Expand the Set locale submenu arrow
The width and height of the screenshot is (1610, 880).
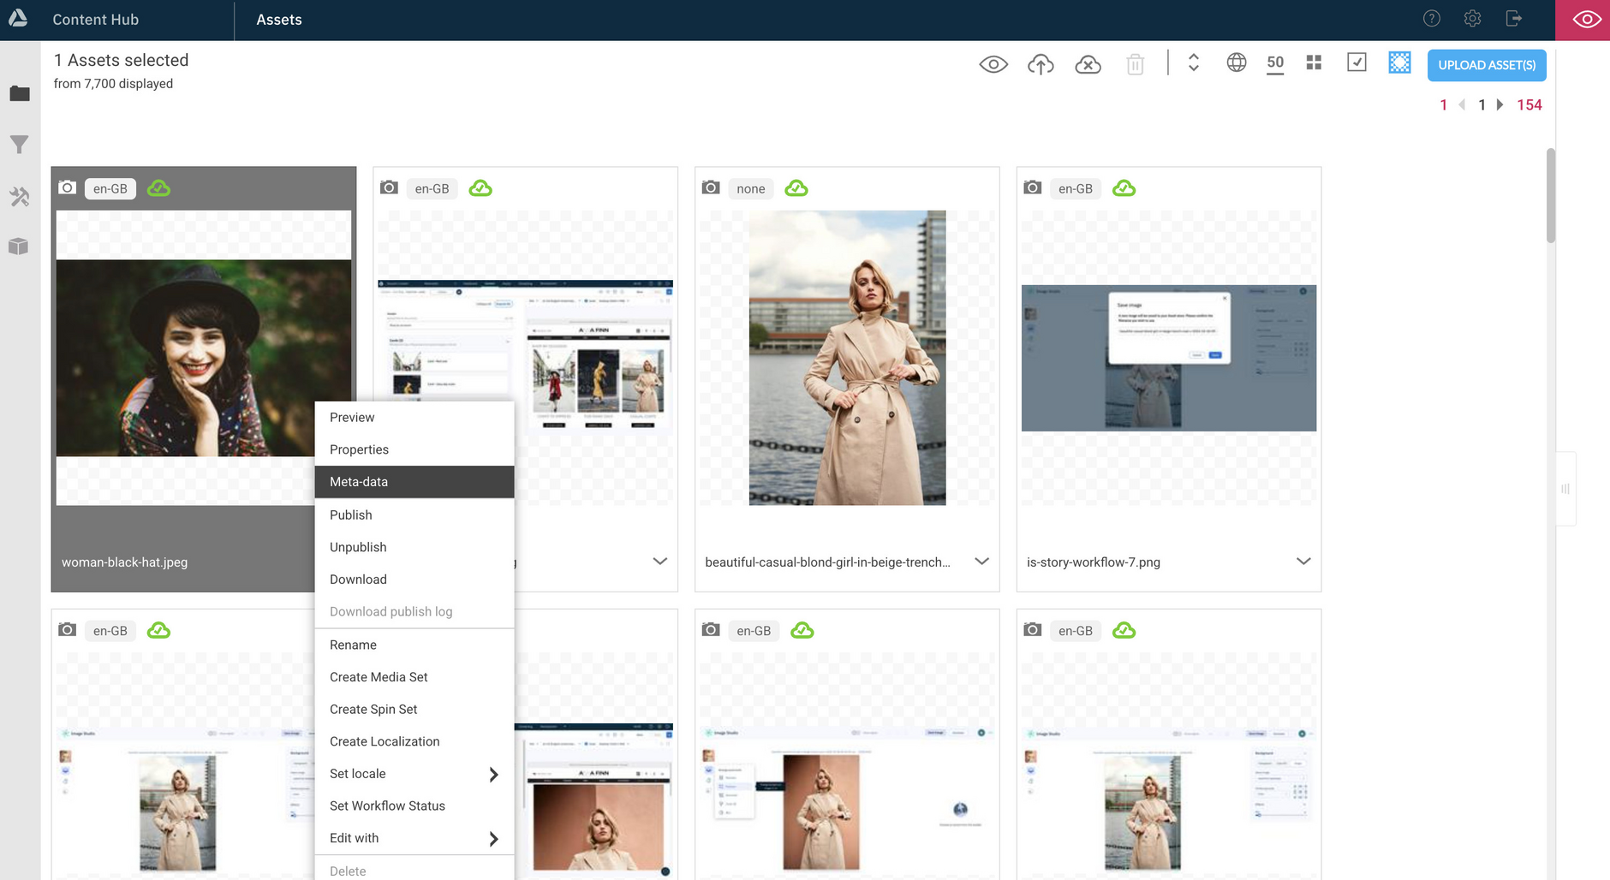coord(493,774)
